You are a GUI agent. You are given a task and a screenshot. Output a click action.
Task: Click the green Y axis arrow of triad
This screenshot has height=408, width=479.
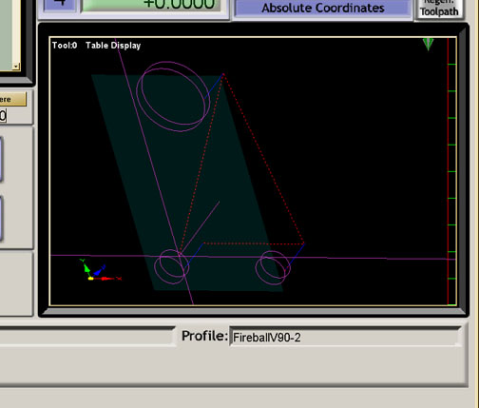coord(86,267)
